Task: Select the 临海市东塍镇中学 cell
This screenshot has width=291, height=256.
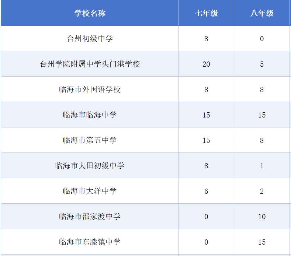Action: (x=90, y=242)
